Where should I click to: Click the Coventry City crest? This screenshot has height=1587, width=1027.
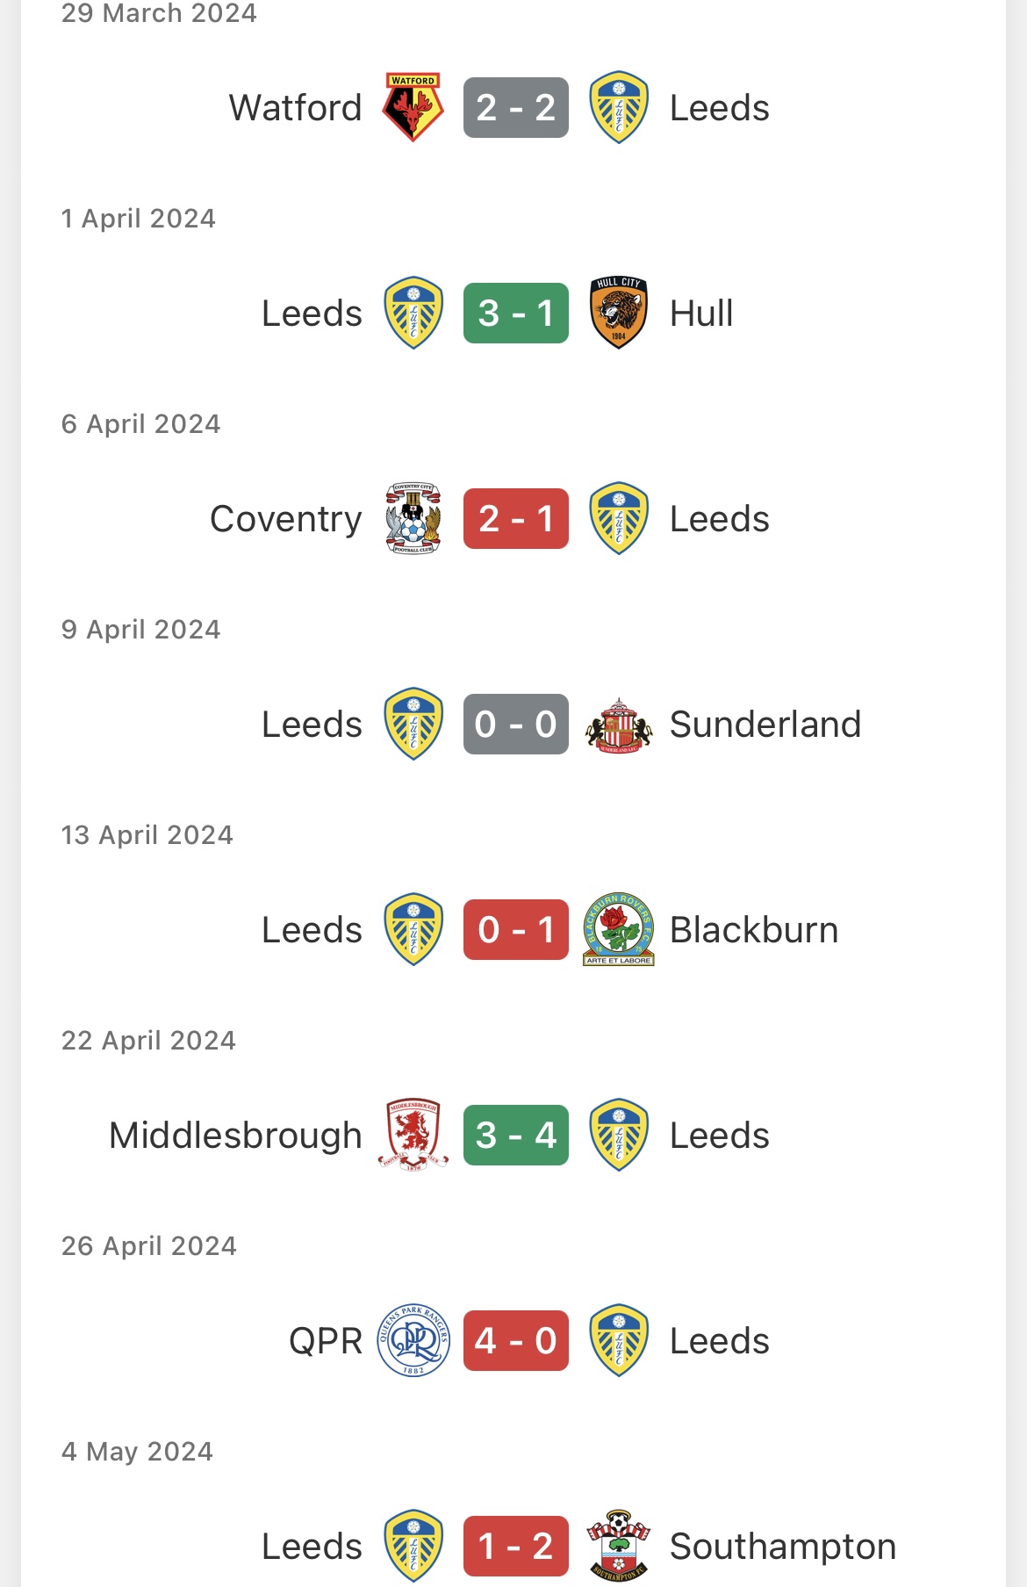pyautogui.click(x=413, y=518)
